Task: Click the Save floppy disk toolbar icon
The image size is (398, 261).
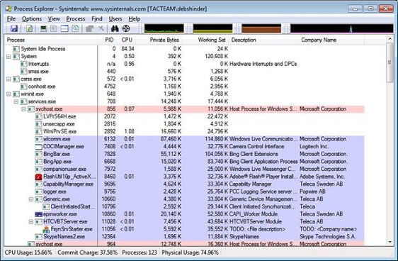Action: point(14,28)
